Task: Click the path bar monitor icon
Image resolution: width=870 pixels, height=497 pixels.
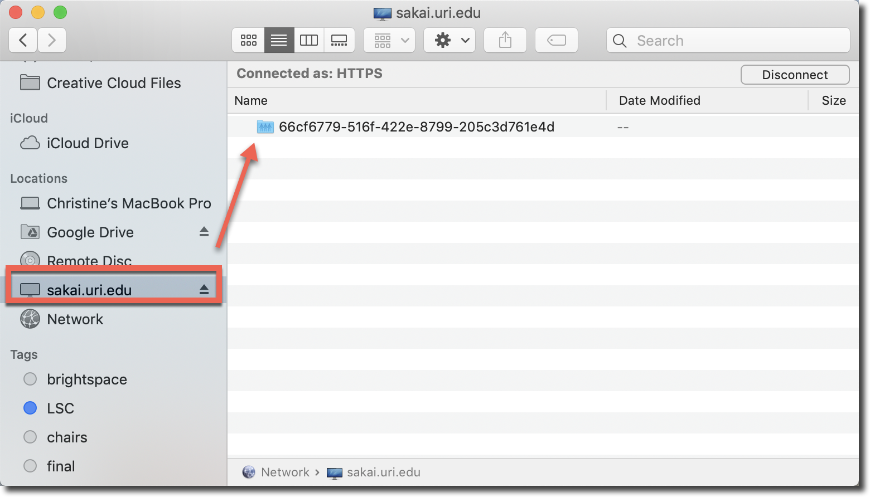Action: point(335,473)
